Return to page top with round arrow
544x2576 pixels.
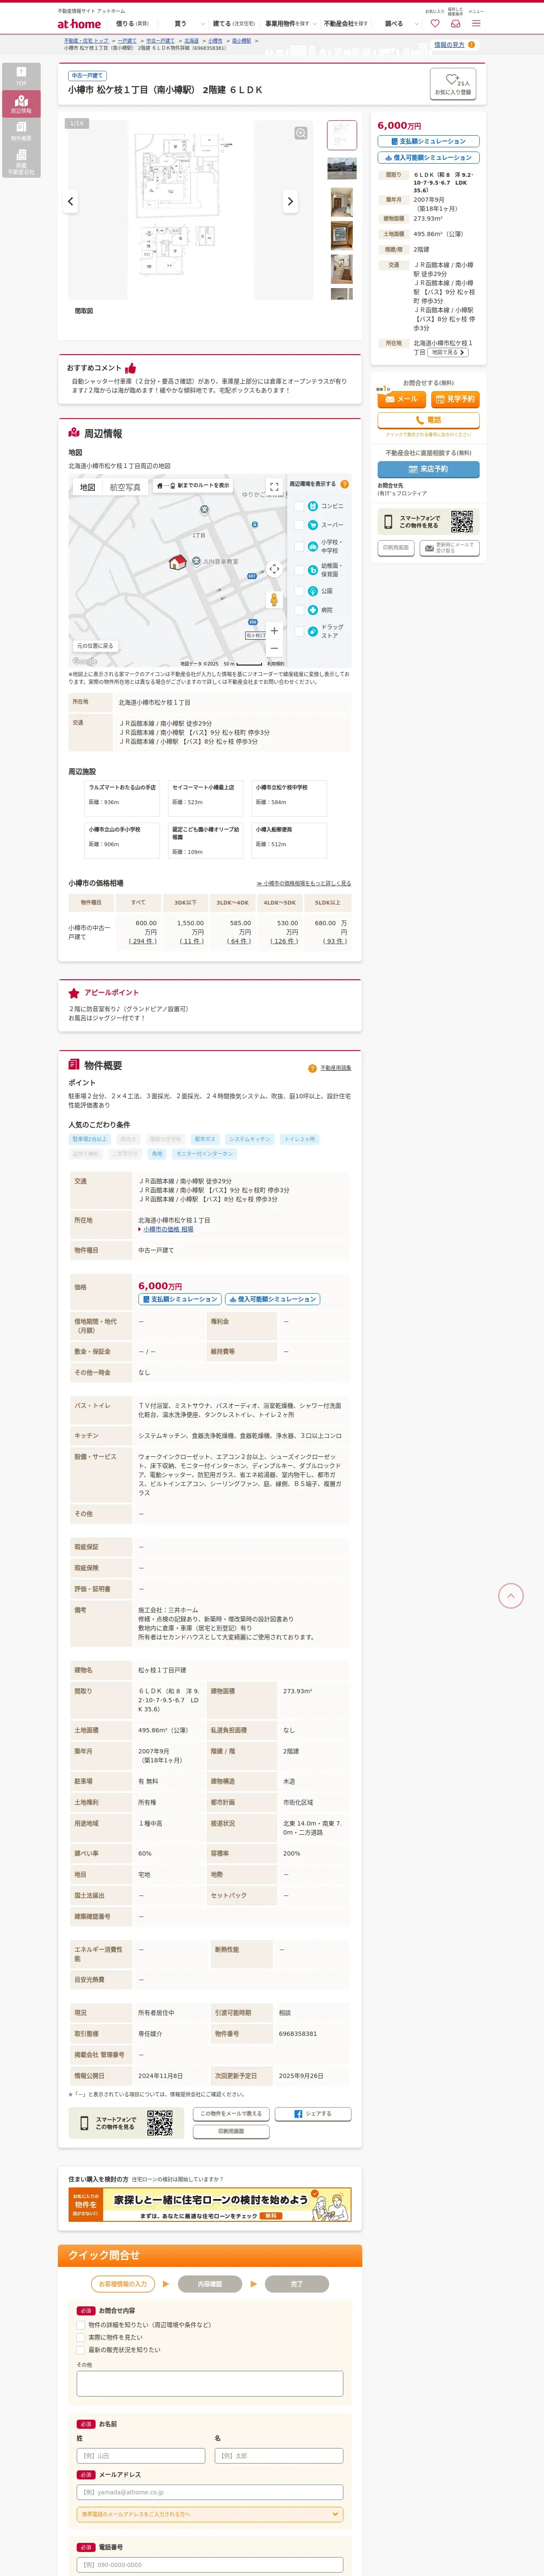click(x=510, y=1596)
